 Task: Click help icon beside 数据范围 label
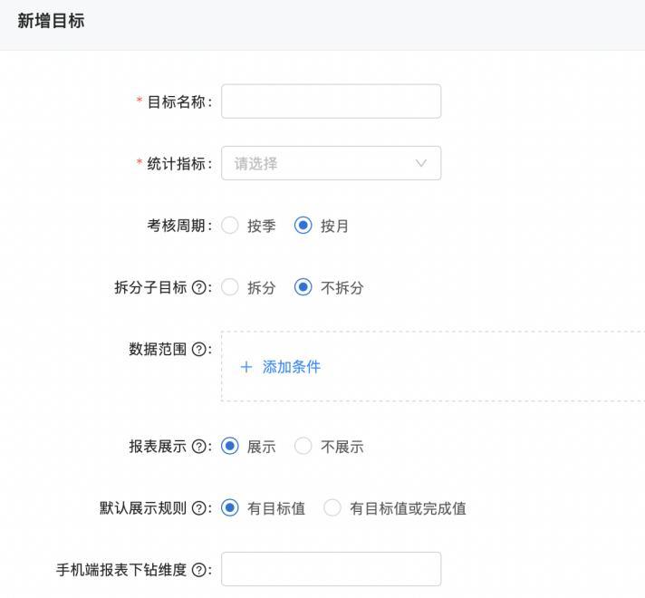coord(199,350)
